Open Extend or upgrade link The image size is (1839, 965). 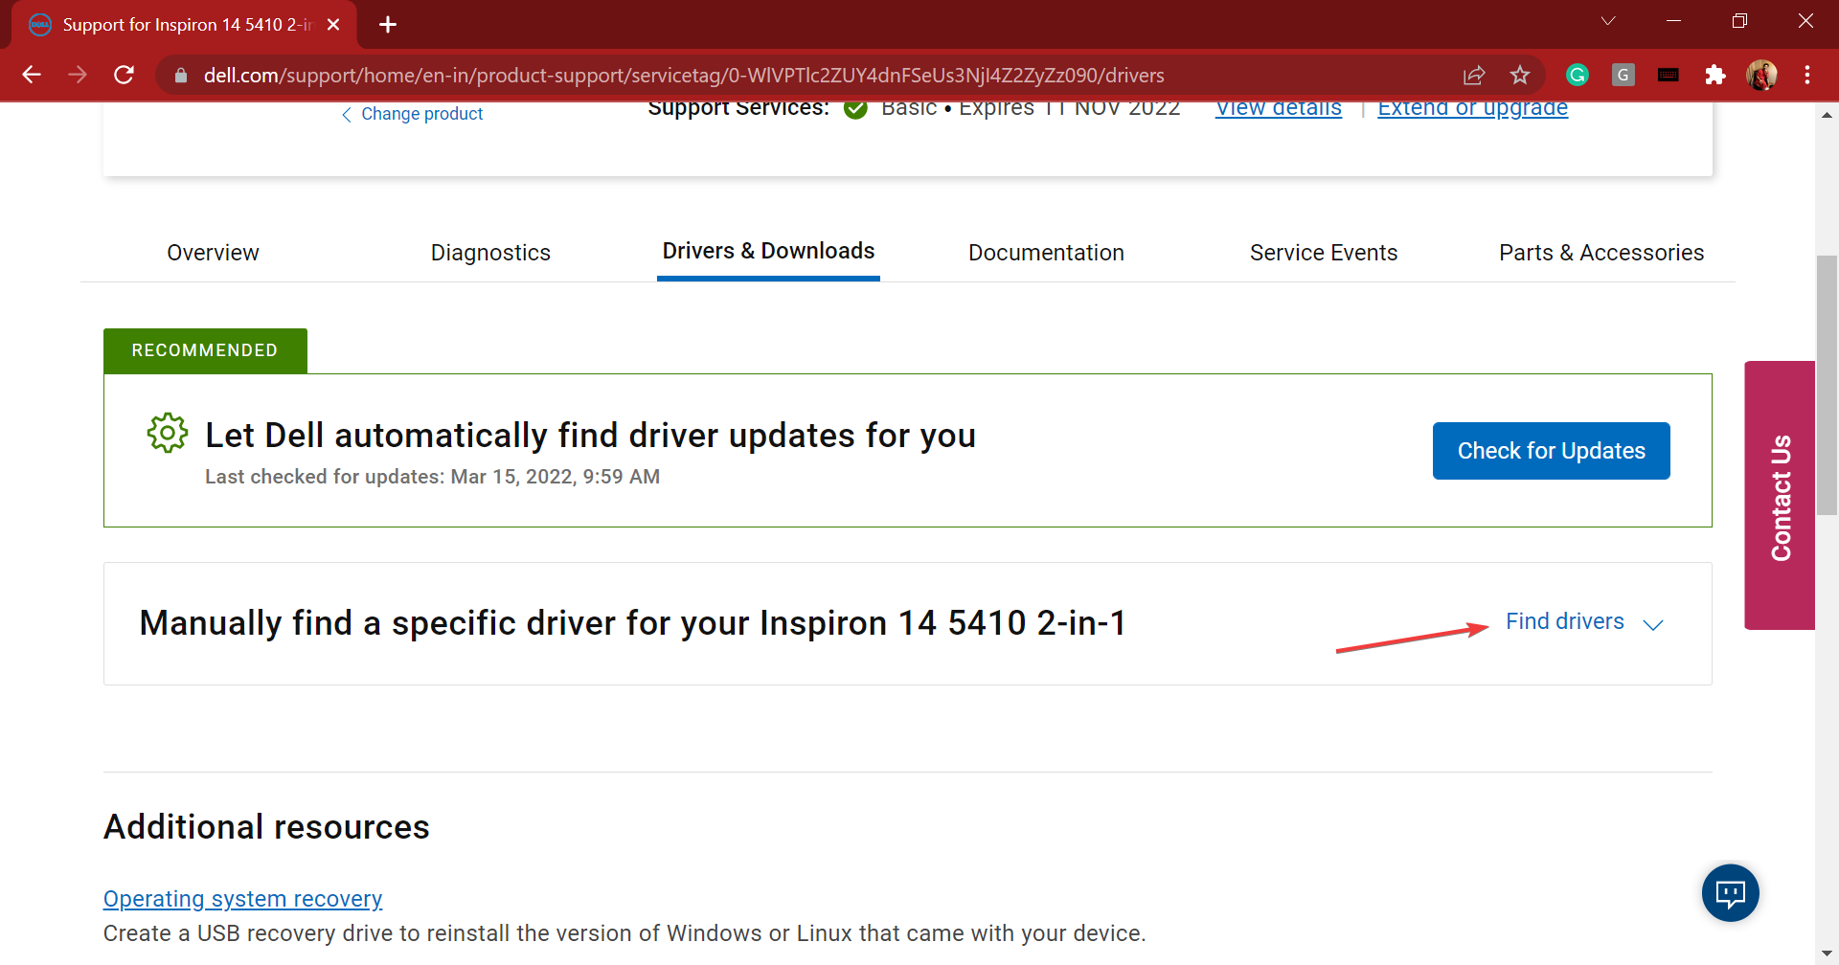(x=1473, y=108)
